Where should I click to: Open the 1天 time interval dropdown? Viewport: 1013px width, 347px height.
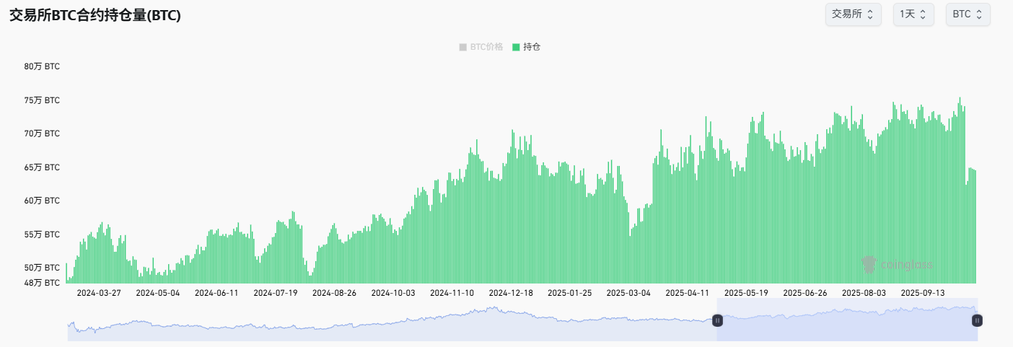tap(913, 14)
